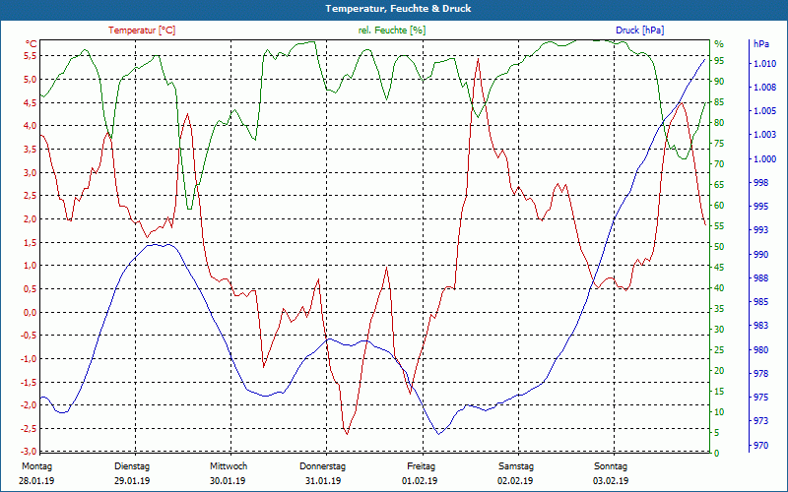Click the date '02.02.19' under Samstag
This screenshot has height=492, width=788.
point(515,481)
